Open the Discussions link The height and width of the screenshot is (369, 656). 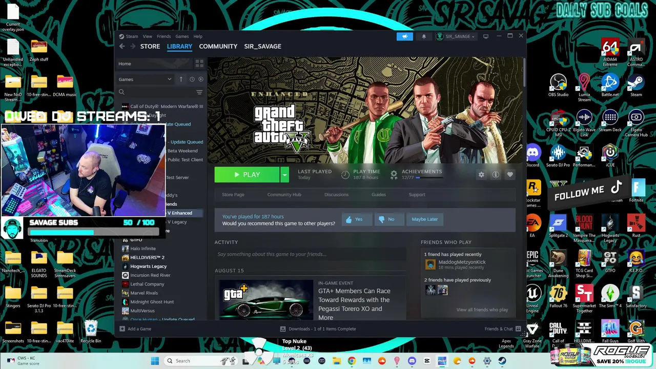click(336, 195)
